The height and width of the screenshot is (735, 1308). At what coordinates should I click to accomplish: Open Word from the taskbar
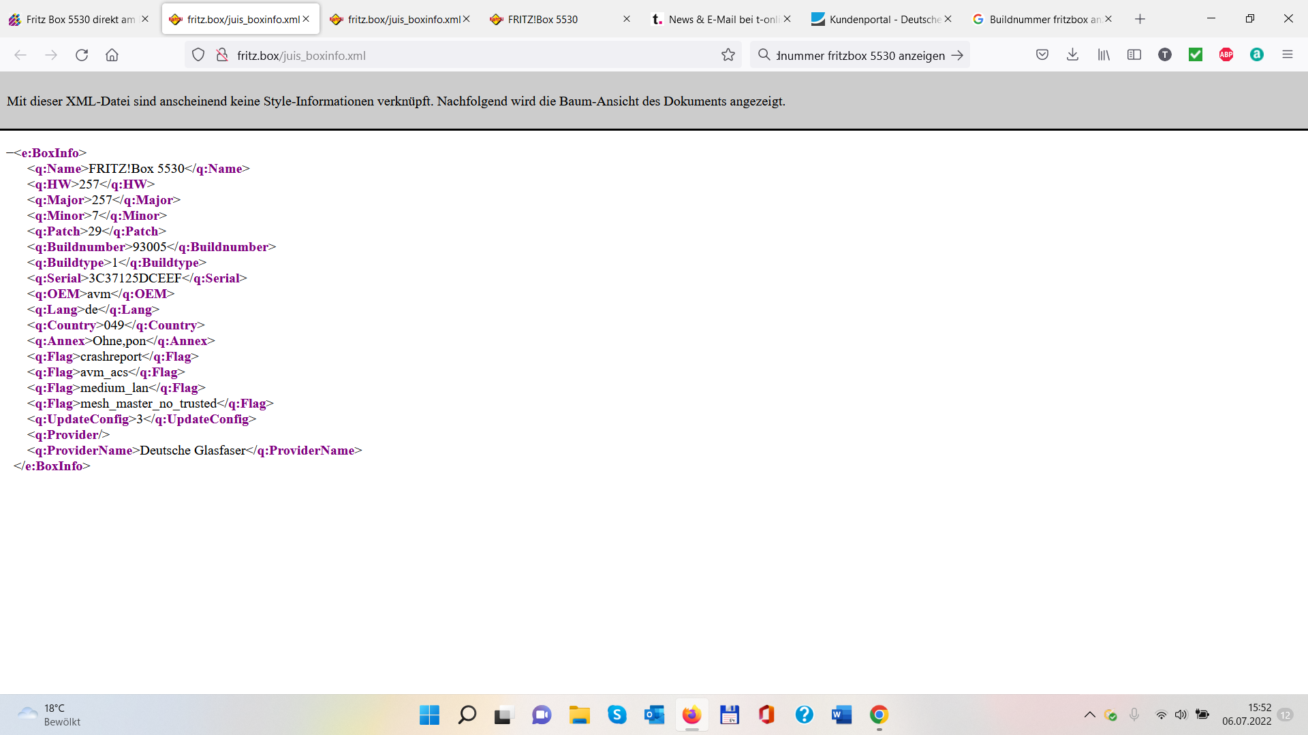(842, 715)
